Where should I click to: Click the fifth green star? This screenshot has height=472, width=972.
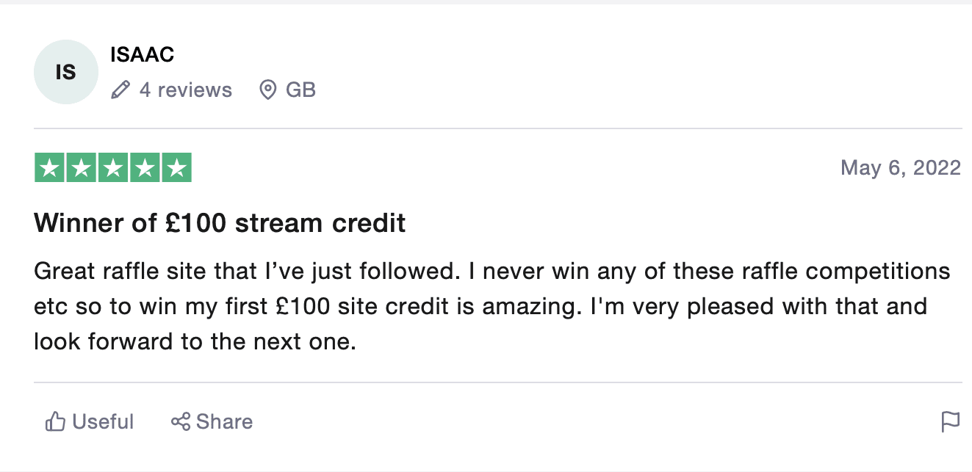[x=176, y=168]
